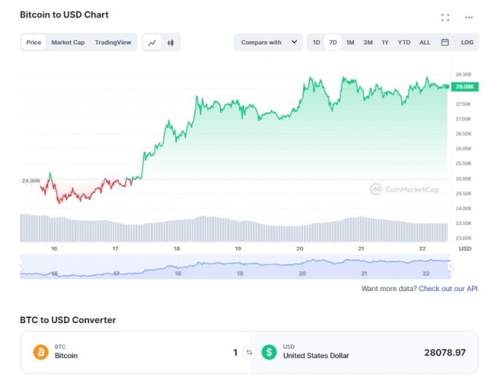Viewport: 488px width, 383px height.
Task: Click the right handle of range selector
Action: pos(450,266)
